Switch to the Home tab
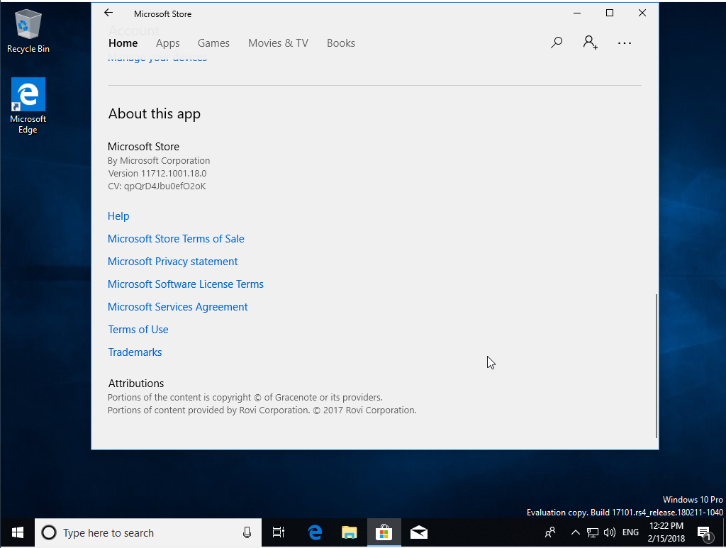The image size is (726, 548). 123,43
